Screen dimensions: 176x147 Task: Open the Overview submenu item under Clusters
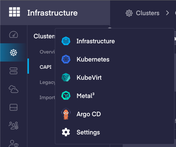47,52
